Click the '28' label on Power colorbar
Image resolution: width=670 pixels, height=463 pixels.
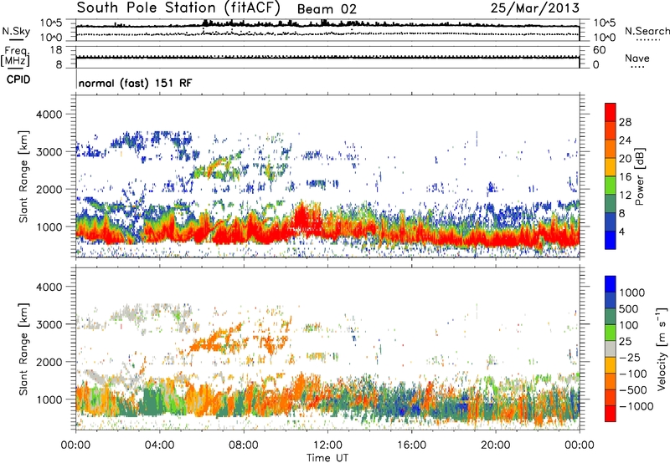click(x=625, y=122)
